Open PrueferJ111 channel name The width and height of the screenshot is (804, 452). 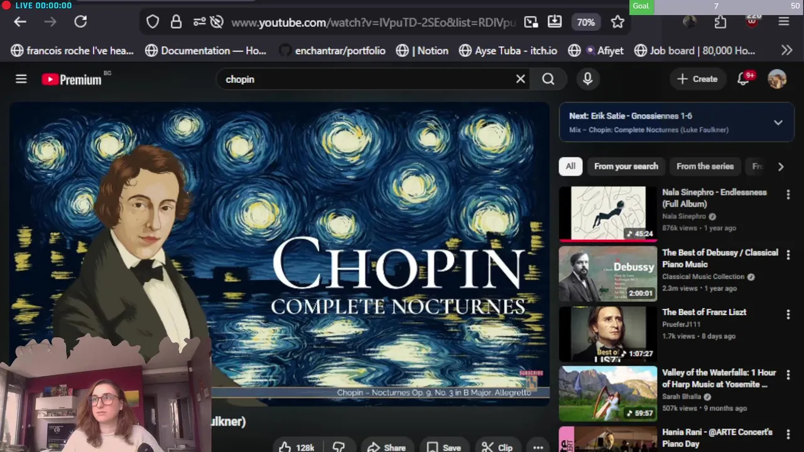pos(681,325)
